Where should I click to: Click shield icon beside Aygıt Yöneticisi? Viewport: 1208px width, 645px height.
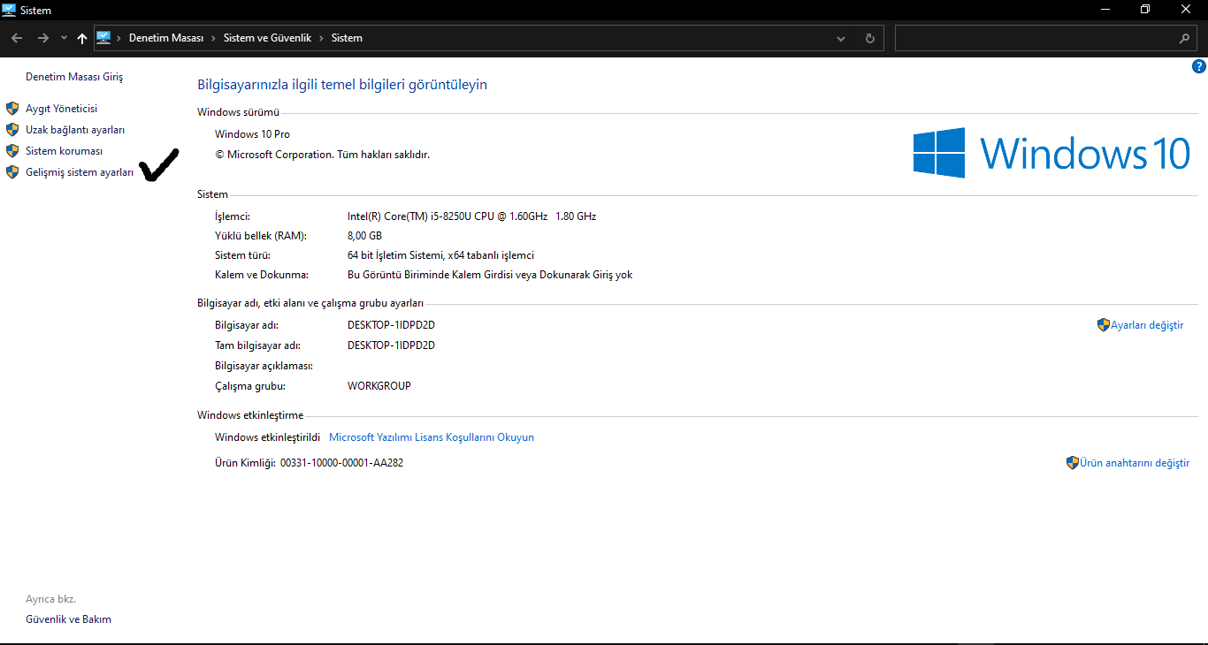(12, 109)
